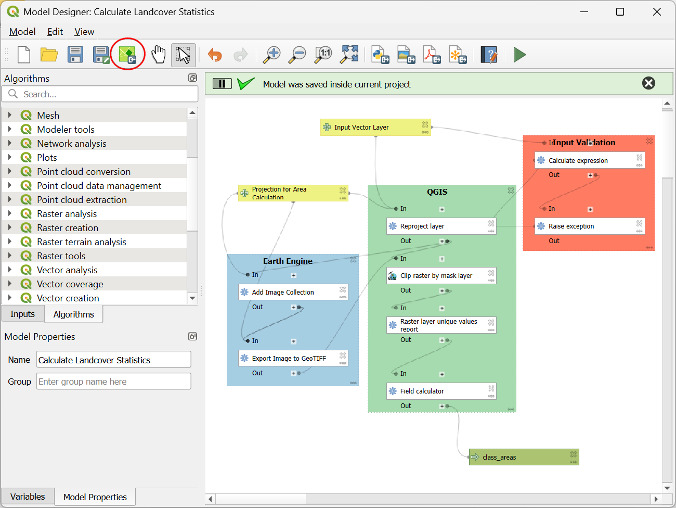The image size is (676, 508).
Task: Click the Edit model help icon
Action: pyautogui.click(x=489, y=55)
